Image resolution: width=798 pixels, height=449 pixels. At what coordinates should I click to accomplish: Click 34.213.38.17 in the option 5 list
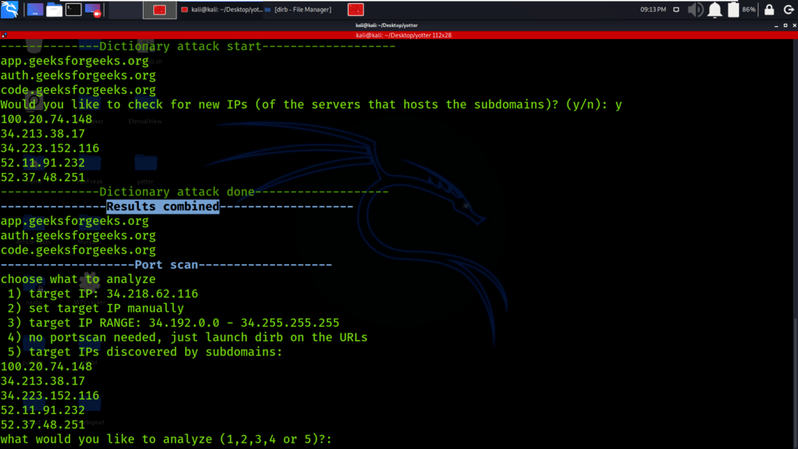pyautogui.click(x=43, y=381)
